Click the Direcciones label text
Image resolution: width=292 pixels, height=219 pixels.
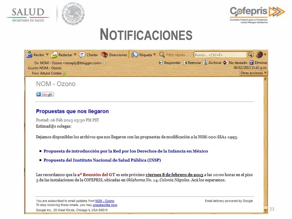tap(118, 55)
